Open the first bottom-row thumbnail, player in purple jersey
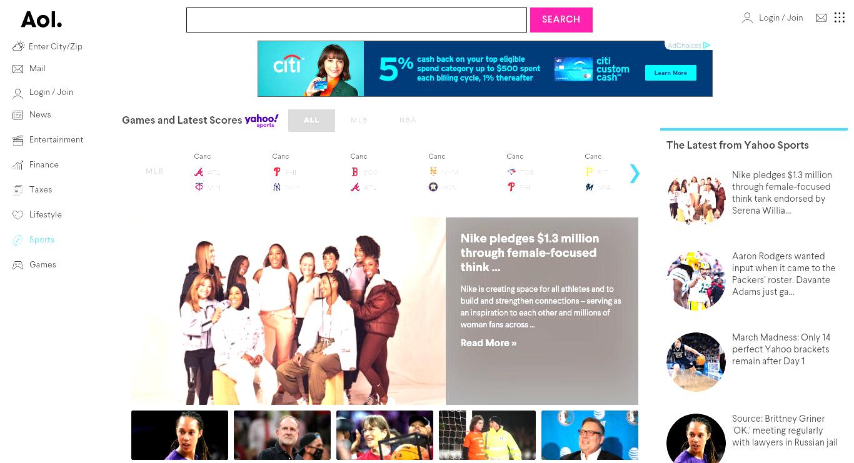Screen dimensions: 854x463 pyautogui.click(x=179, y=436)
